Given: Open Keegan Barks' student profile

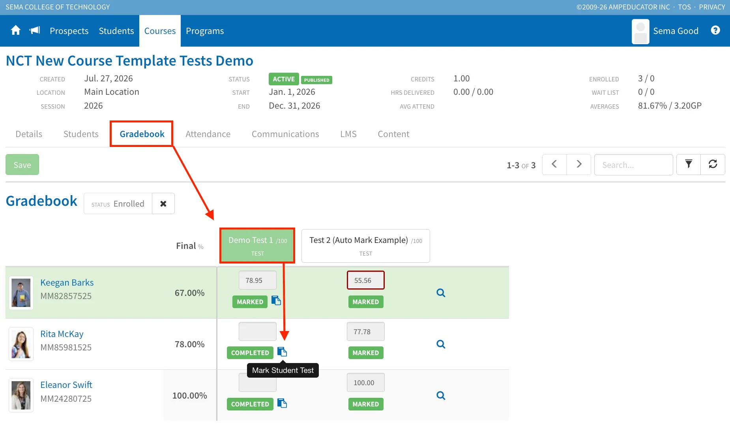Looking at the screenshot, I should coord(67,282).
